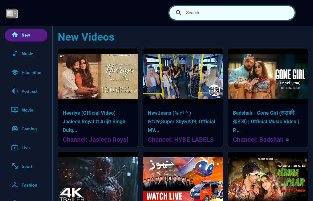Click the music note icon
Screen dimensions: 313x201
tap(15, 53)
